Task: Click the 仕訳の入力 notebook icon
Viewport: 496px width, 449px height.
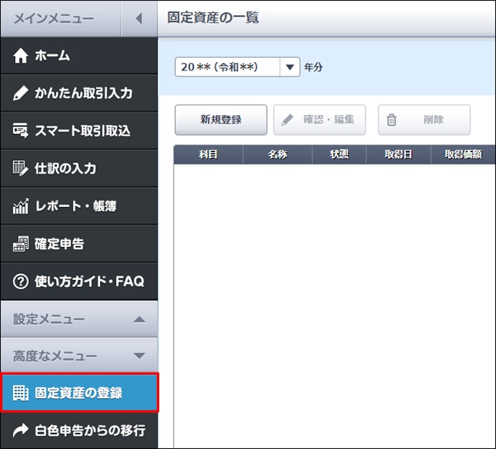Action: point(20,168)
